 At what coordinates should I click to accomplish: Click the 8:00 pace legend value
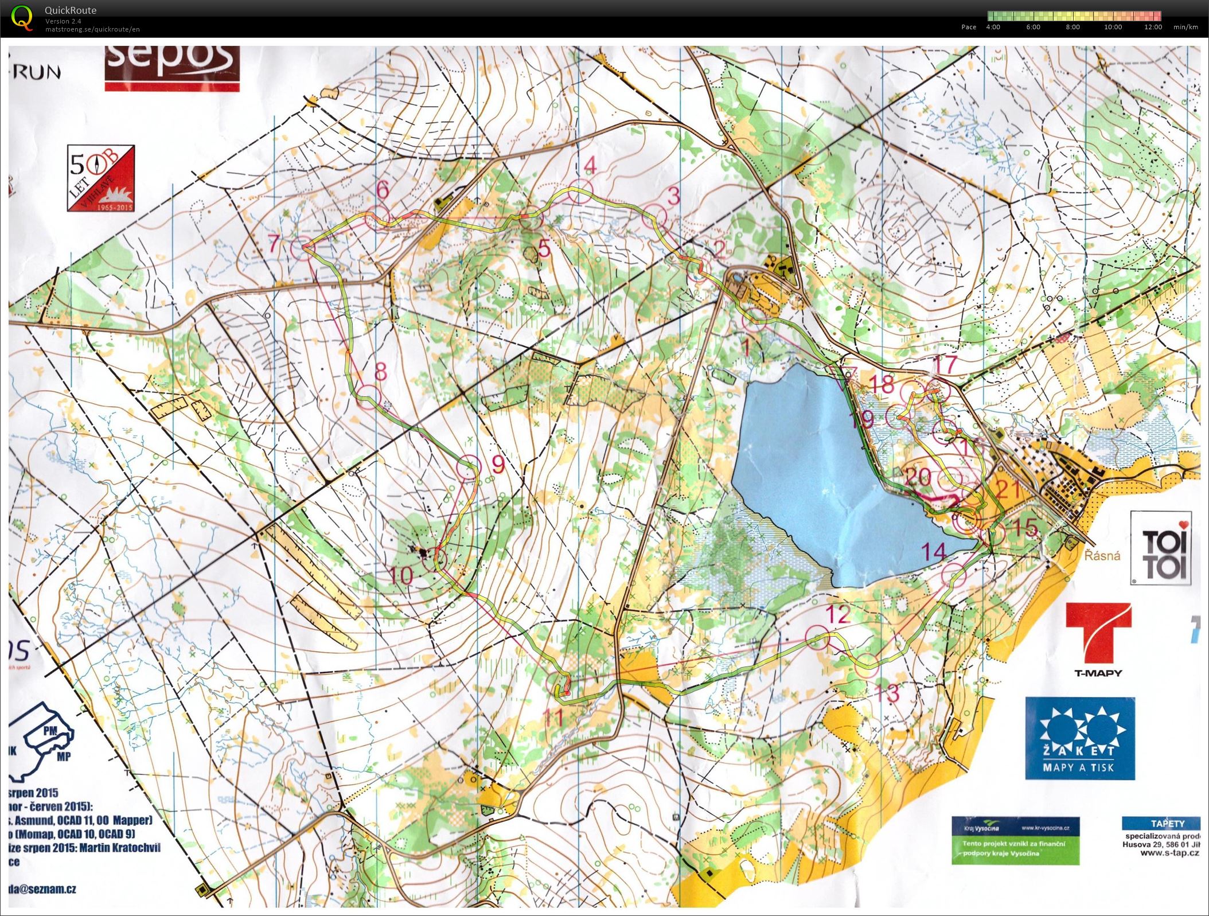click(1072, 27)
